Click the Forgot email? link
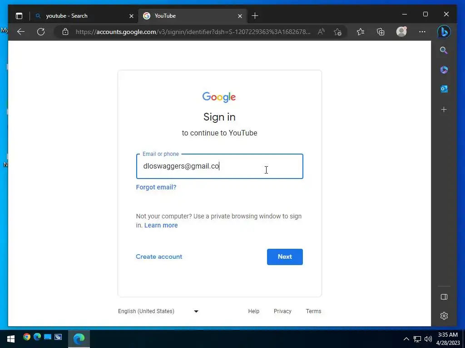465x348 pixels. point(156,187)
